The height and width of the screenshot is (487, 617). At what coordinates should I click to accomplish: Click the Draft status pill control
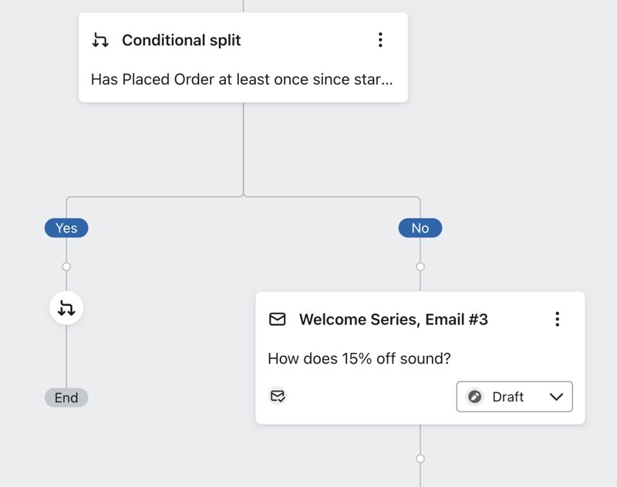point(514,397)
